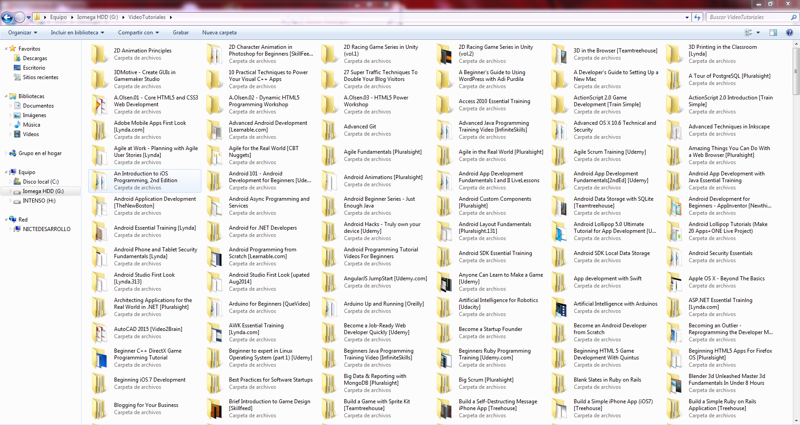Select Android Lollipop 5.0 Ultimate Tutorial folder icon
The width and height of the screenshot is (800, 425).
click(x=558, y=231)
